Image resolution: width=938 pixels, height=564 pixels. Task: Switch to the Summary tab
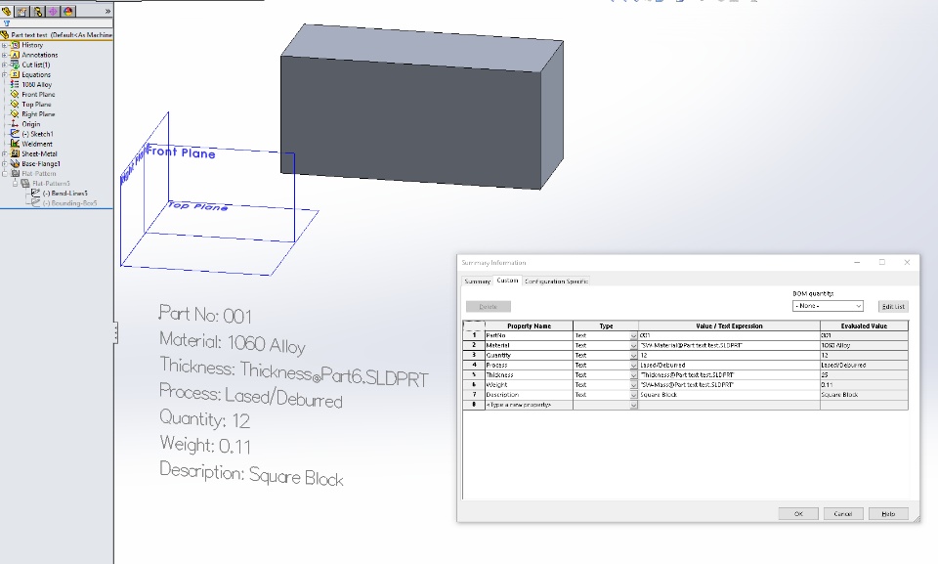coord(478,281)
